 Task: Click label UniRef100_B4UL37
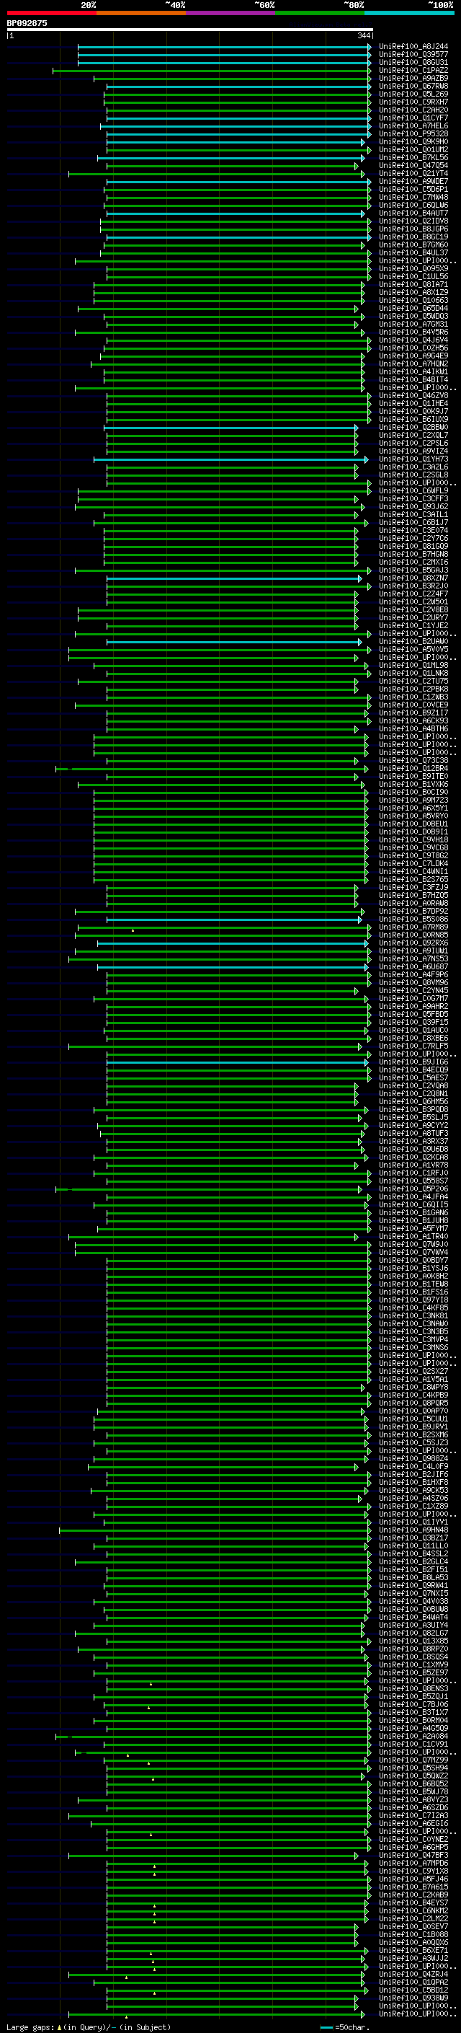[x=413, y=253]
